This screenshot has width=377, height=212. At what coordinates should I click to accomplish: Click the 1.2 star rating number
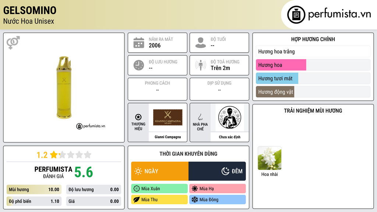click(x=42, y=155)
